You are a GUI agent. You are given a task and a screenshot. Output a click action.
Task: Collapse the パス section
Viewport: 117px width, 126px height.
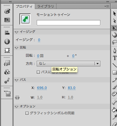[17, 80]
